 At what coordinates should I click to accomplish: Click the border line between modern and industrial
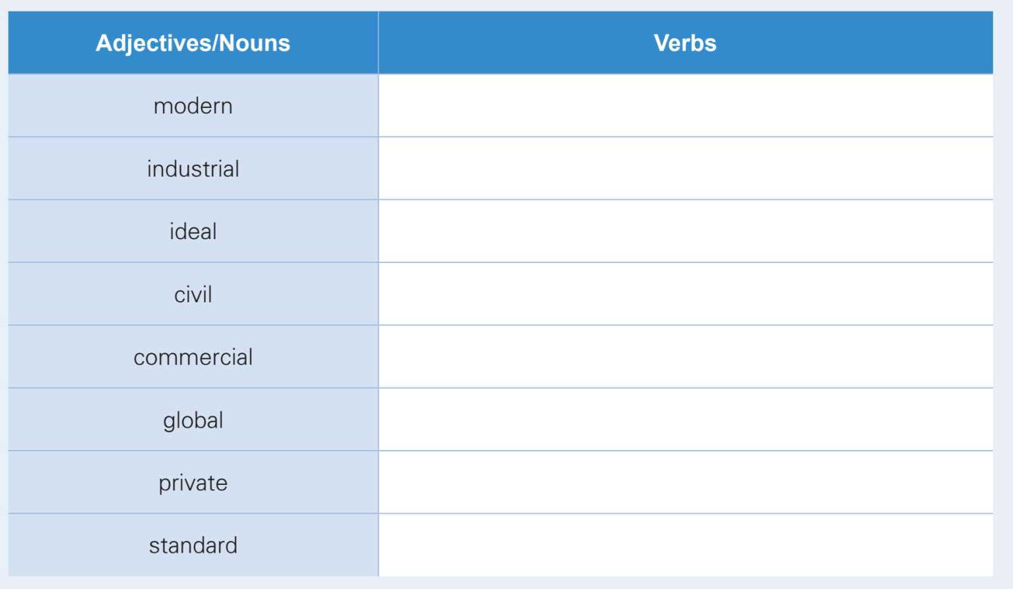point(193,137)
